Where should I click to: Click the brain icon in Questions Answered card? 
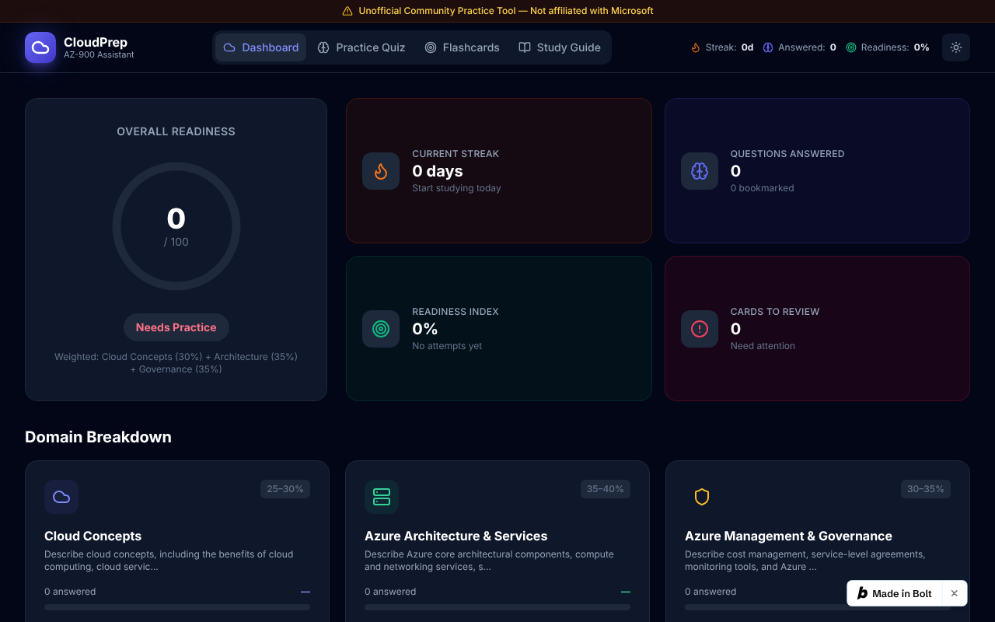click(700, 171)
